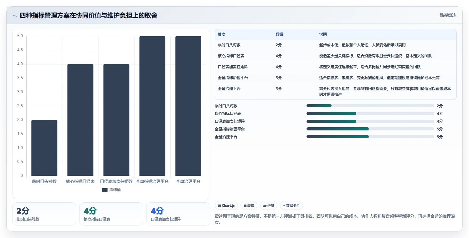Viewport: 469px width, 238px height.
Task: Click the 4.5 y-axis label
Action: pos(20,50)
